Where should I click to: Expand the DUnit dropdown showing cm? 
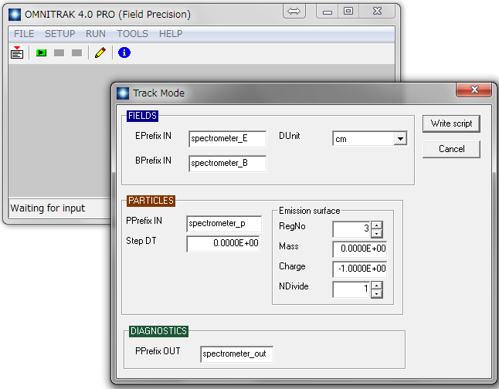coord(400,139)
